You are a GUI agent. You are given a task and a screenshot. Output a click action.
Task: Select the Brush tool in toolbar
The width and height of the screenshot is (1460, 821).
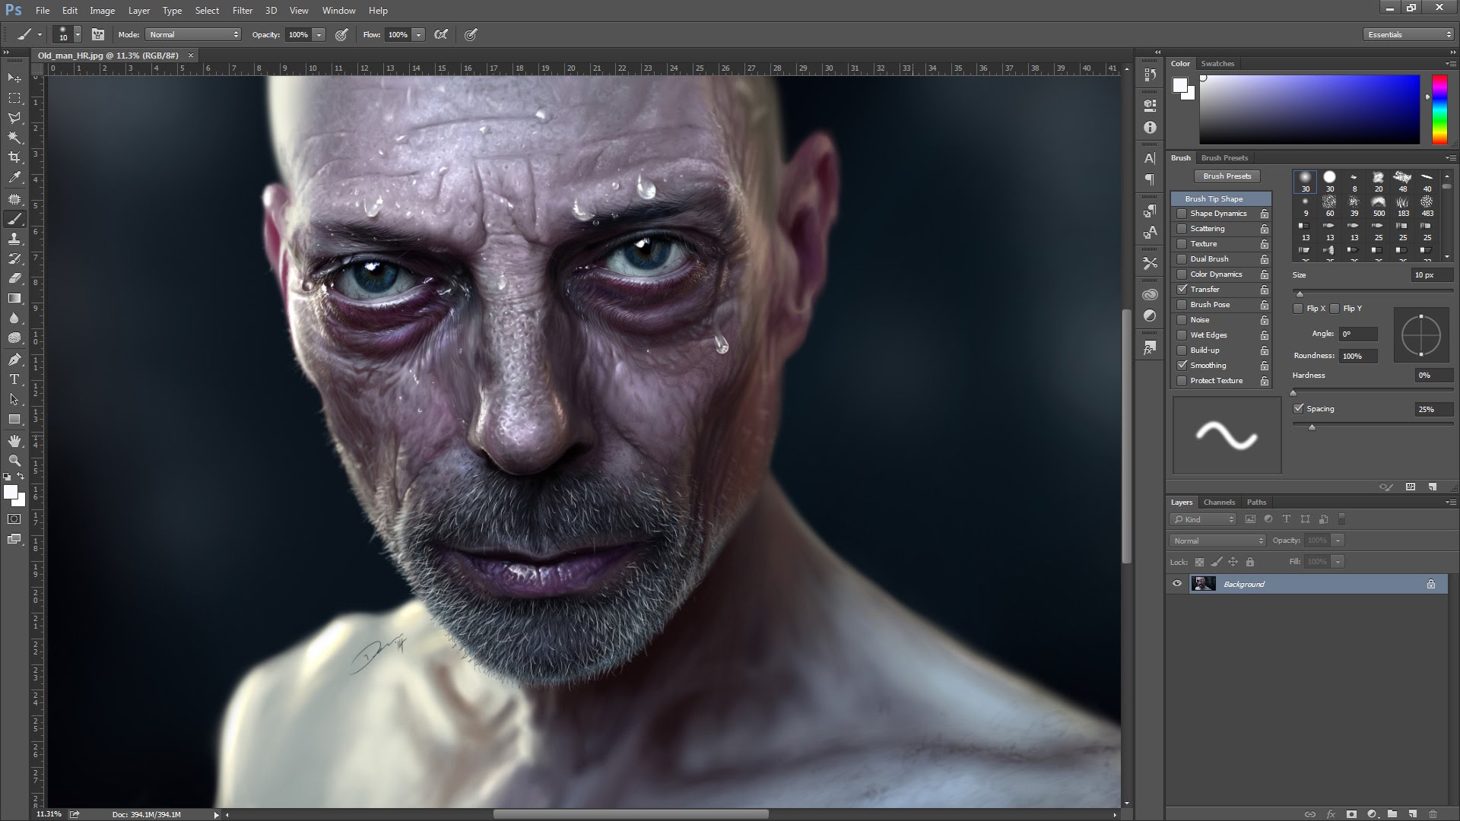click(x=15, y=218)
